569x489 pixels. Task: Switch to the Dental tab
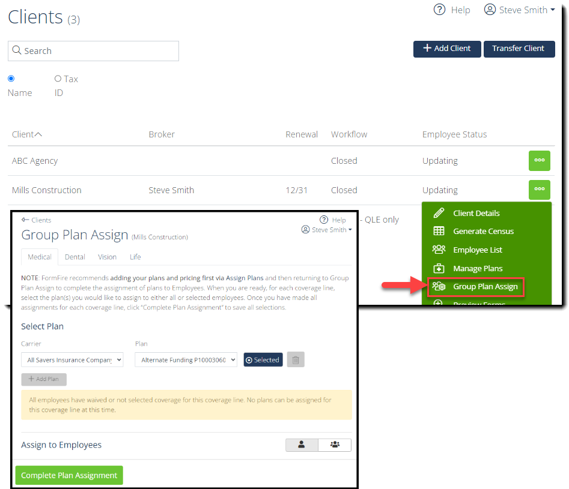75,257
